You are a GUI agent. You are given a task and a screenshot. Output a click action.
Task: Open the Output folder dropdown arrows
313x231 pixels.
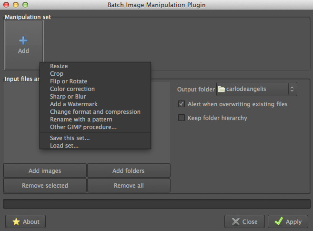(292, 89)
